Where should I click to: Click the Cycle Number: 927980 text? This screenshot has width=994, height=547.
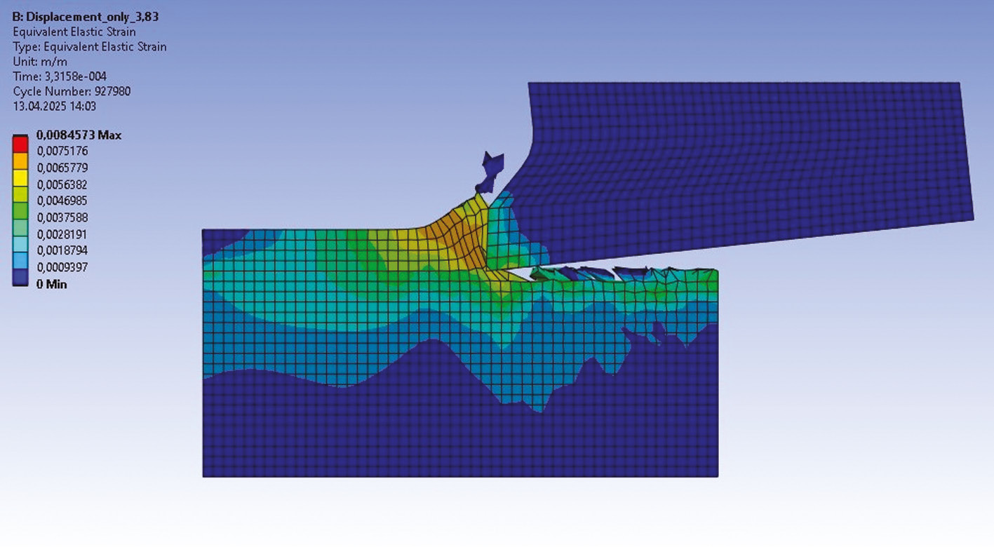(72, 91)
